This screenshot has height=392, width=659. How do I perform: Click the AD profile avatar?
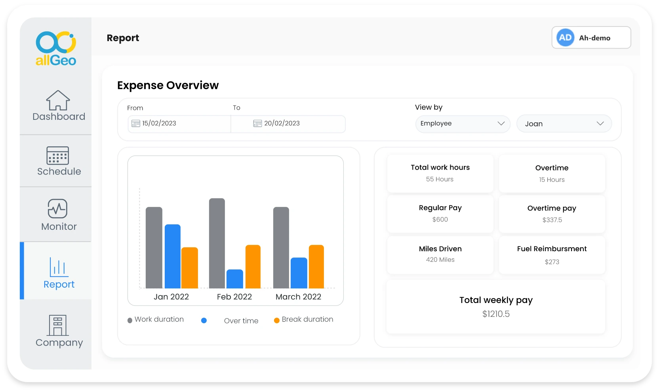pyautogui.click(x=565, y=38)
